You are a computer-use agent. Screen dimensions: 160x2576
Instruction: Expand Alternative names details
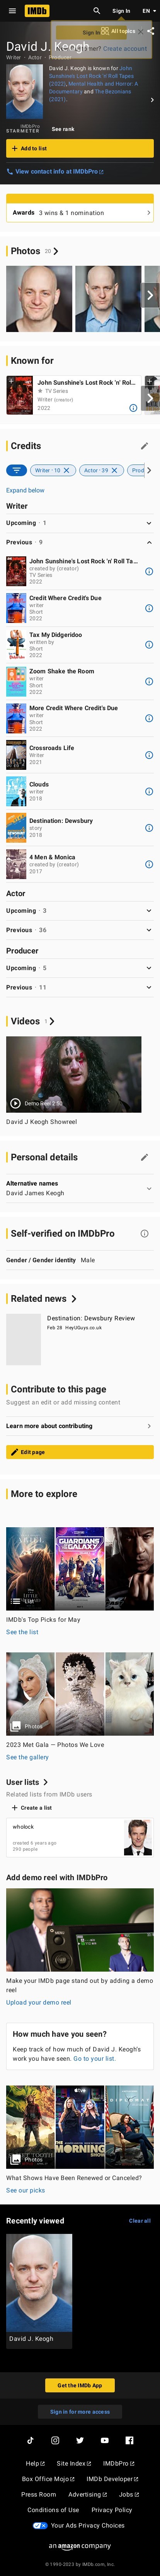[80, 1188]
